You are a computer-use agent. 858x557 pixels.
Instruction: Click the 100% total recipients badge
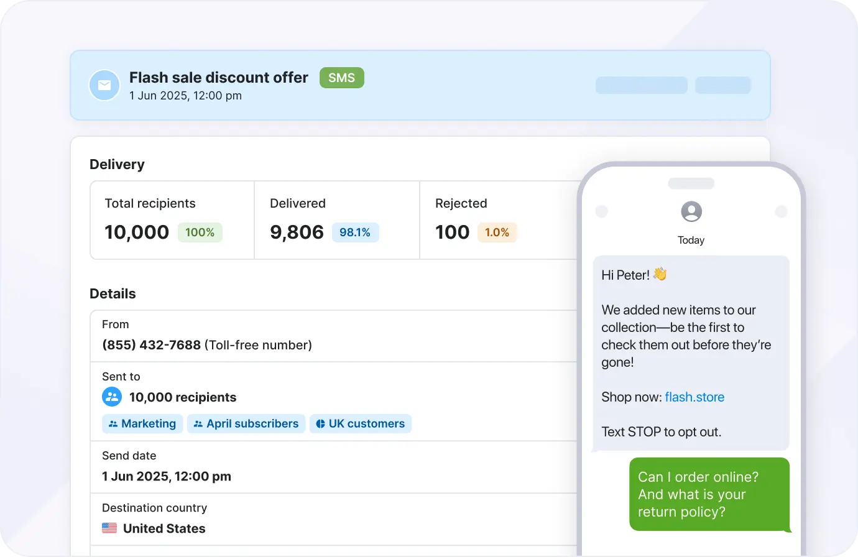(x=200, y=232)
